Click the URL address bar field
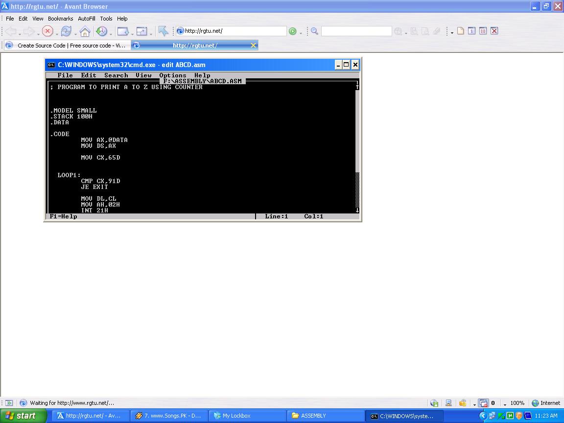564x423 pixels. click(x=231, y=31)
